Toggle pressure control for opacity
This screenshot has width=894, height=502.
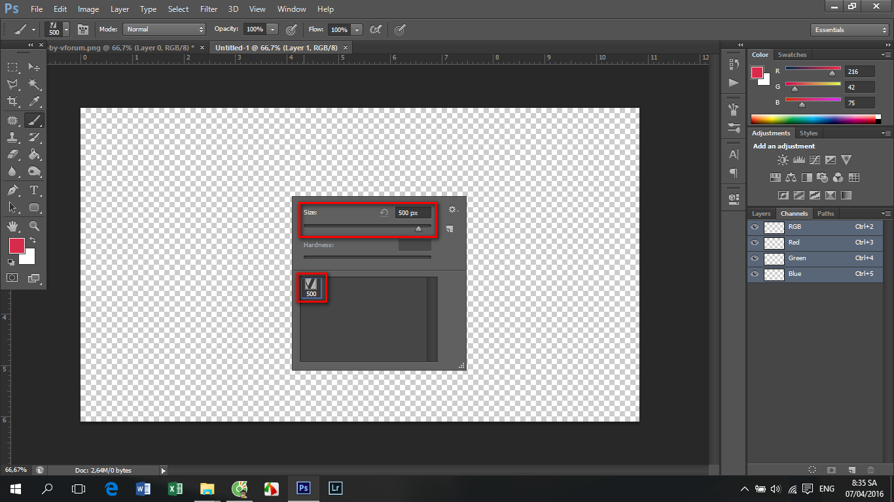pyautogui.click(x=291, y=29)
